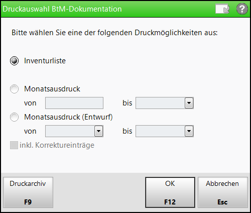Select the Inventurliste radio button
Screen dimensions: 251x213
(14, 61)
